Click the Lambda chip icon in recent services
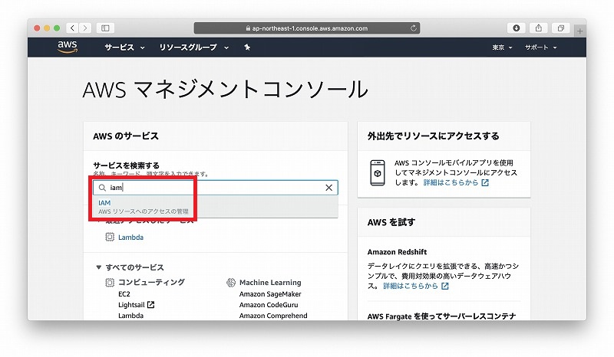Viewport: 614px width, 357px height. tap(110, 237)
